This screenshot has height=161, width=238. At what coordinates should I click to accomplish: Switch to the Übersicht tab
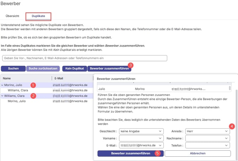point(12,16)
